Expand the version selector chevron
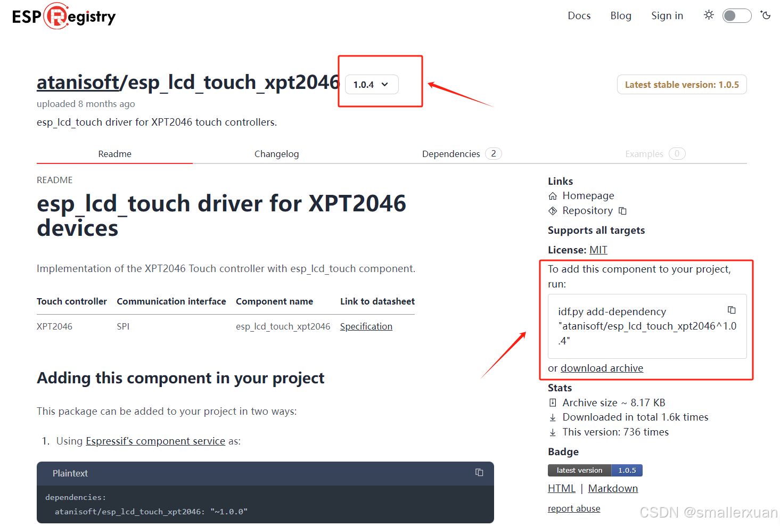 pyautogui.click(x=385, y=84)
